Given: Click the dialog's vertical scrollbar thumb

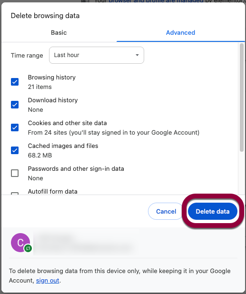Looking at the screenshot, I should pos(242,98).
